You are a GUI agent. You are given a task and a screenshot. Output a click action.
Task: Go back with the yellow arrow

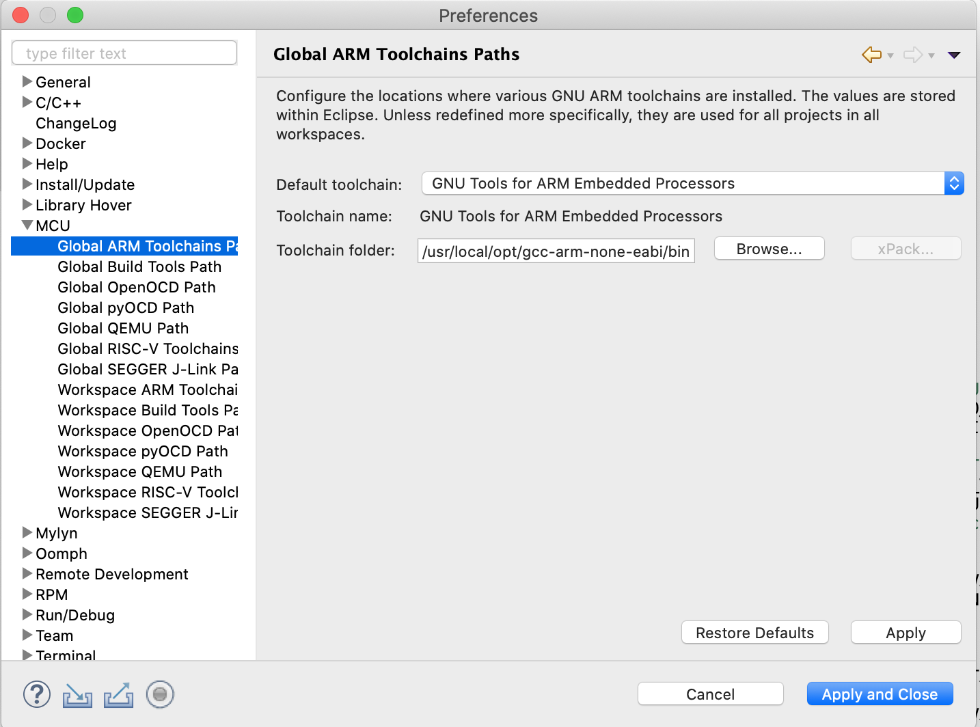tap(871, 55)
